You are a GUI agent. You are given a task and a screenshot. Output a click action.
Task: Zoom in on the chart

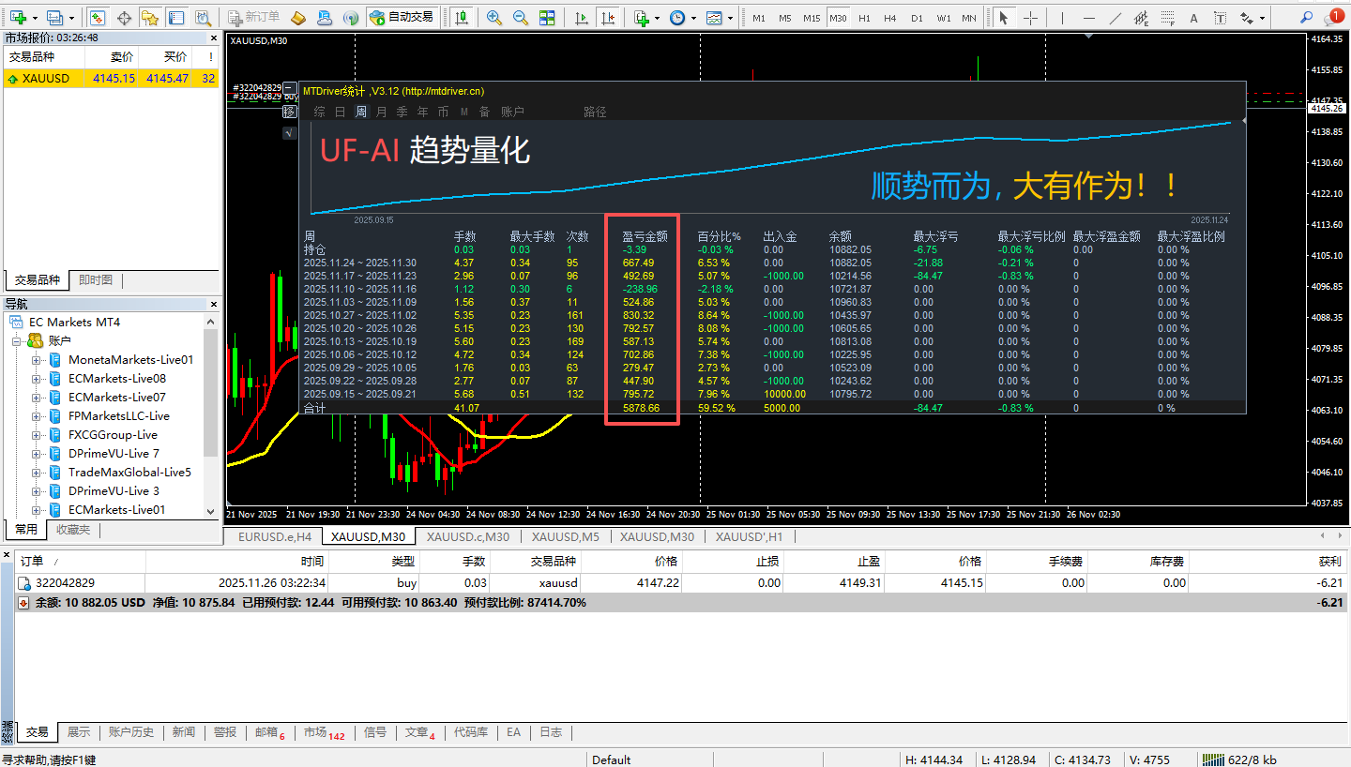(x=493, y=16)
